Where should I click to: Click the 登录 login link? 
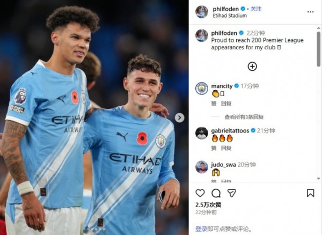coord(201,229)
